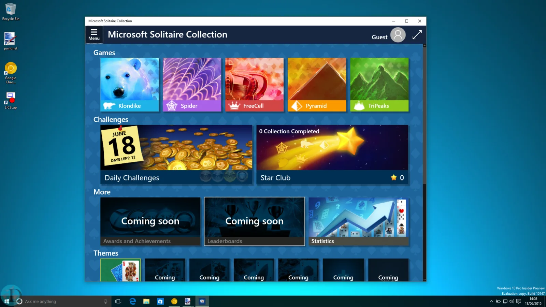Viewport: 546px width, 307px height.
Task: Click the scrollbar down arrow in Solitaire
Action: coord(425,279)
